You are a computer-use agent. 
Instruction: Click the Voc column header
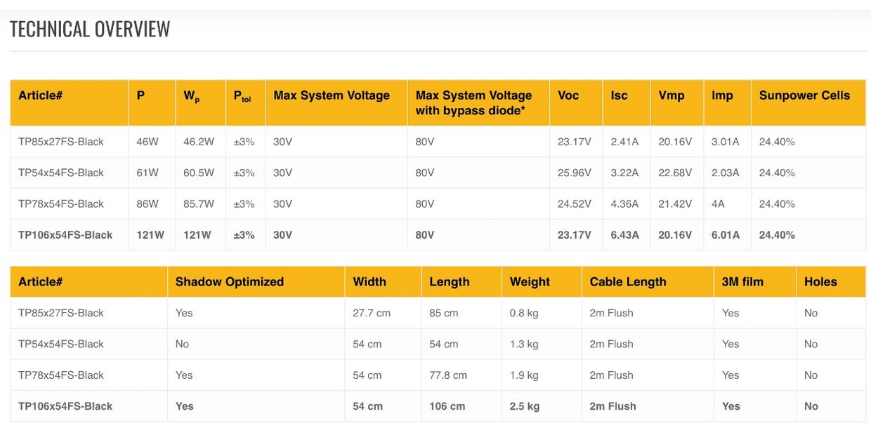point(568,95)
